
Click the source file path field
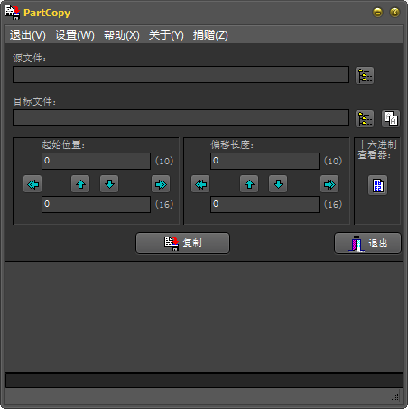click(181, 75)
